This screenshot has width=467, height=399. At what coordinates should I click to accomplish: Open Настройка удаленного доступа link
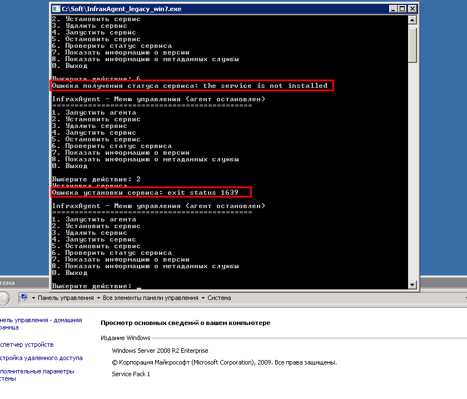click(x=41, y=358)
